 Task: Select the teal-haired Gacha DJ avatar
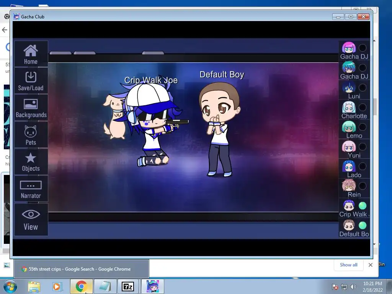pos(349,67)
